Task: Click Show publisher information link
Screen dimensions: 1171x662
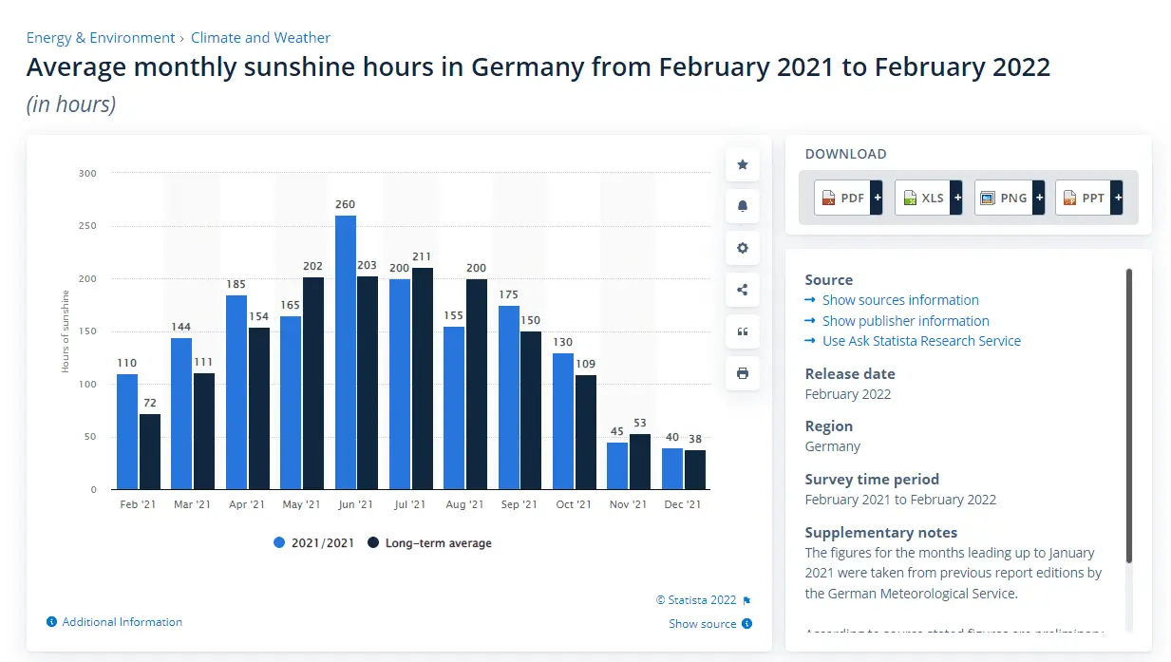Action: (905, 321)
